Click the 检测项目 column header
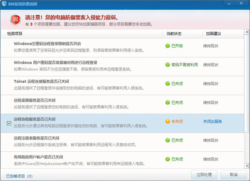 coord(15,33)
